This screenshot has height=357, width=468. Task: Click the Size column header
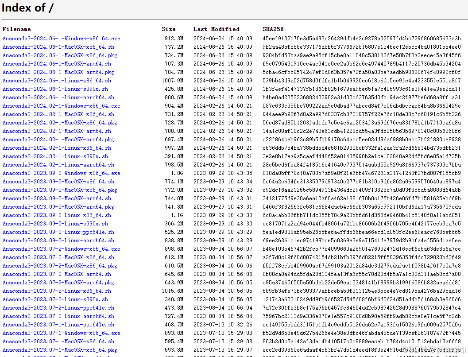(169, 29)
